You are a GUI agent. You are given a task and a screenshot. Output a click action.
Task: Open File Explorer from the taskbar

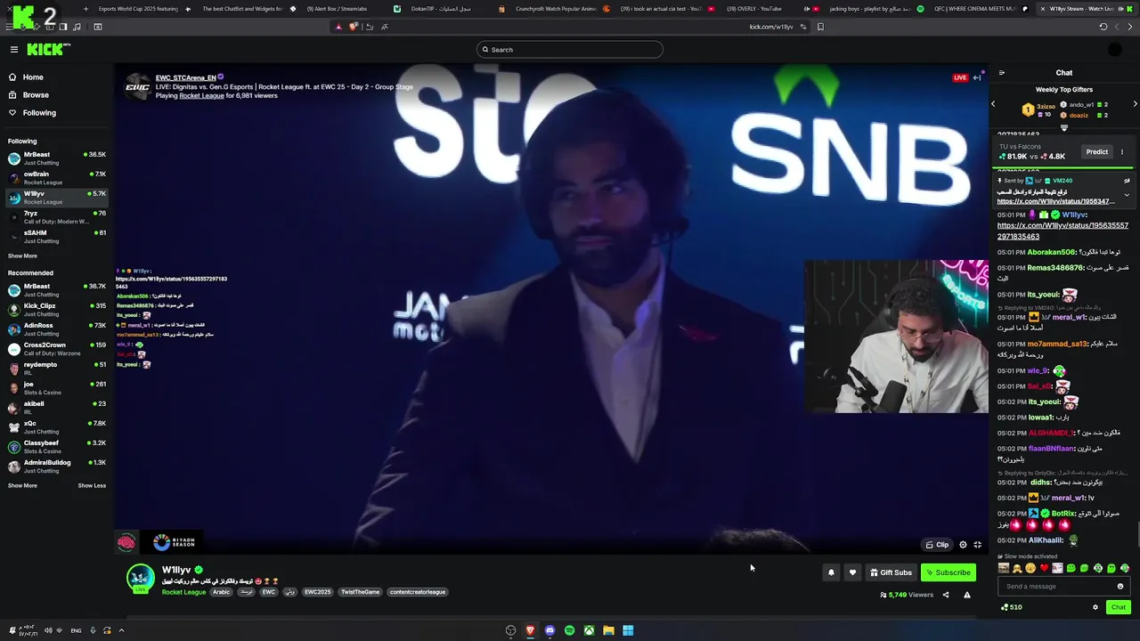coord(608,630)
